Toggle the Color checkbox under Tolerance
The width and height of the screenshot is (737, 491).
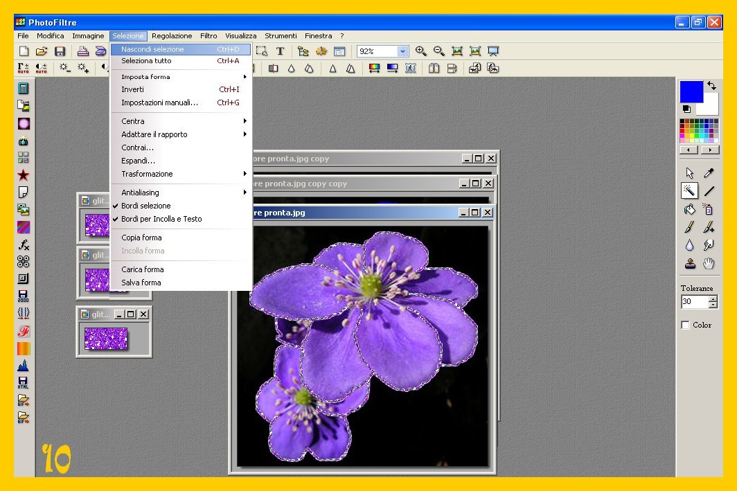click(686, 325)
